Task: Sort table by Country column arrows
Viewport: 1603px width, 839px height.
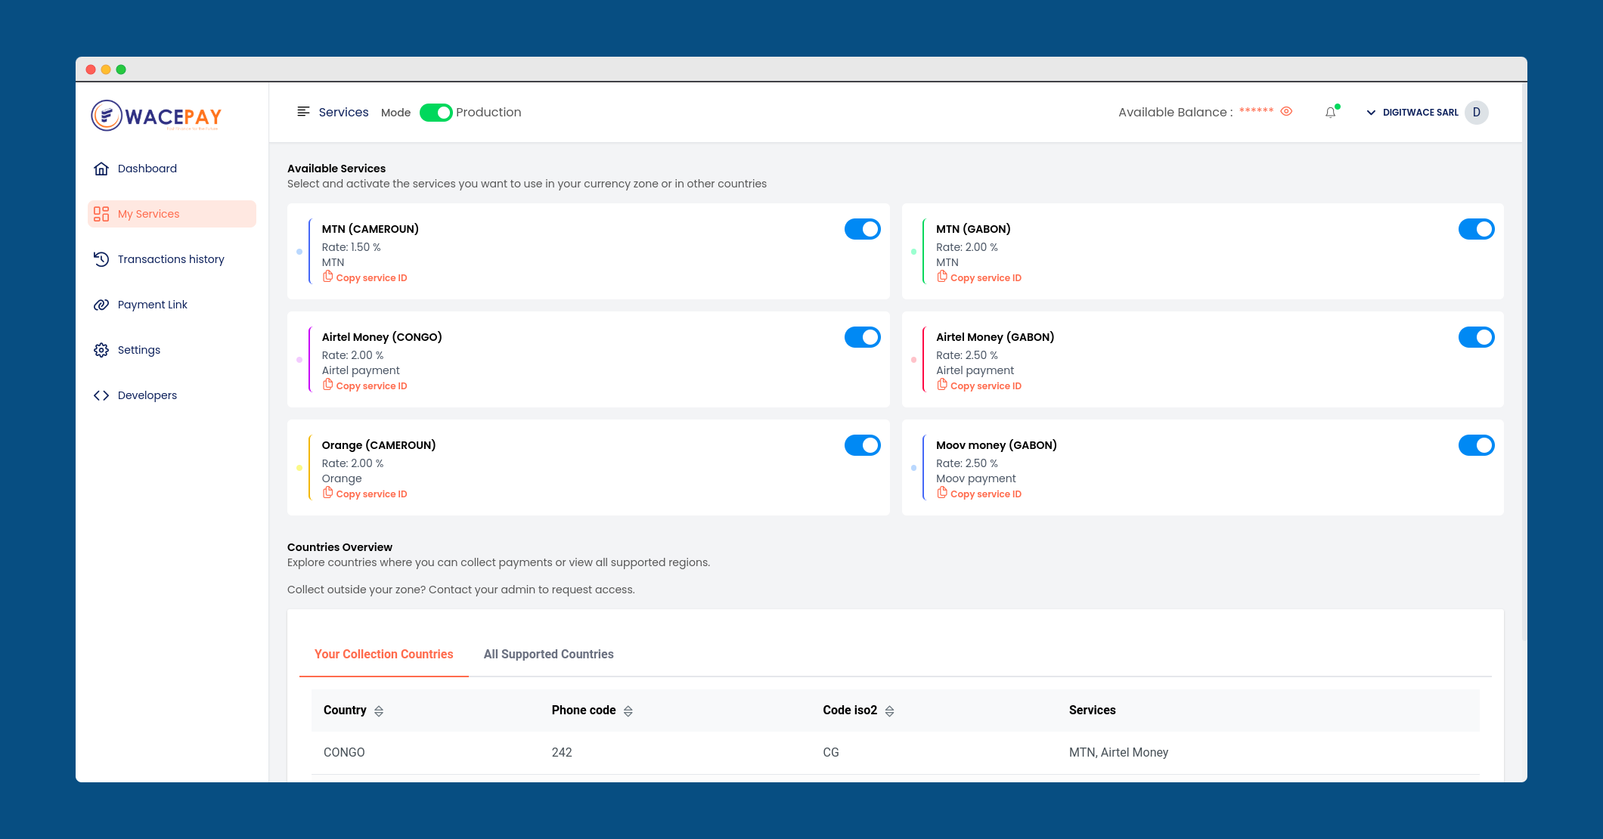Action: point(379,711)
